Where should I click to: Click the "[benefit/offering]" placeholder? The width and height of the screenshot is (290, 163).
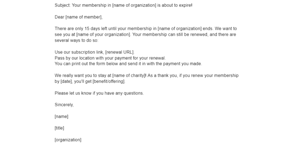click(x=109, y=81)
